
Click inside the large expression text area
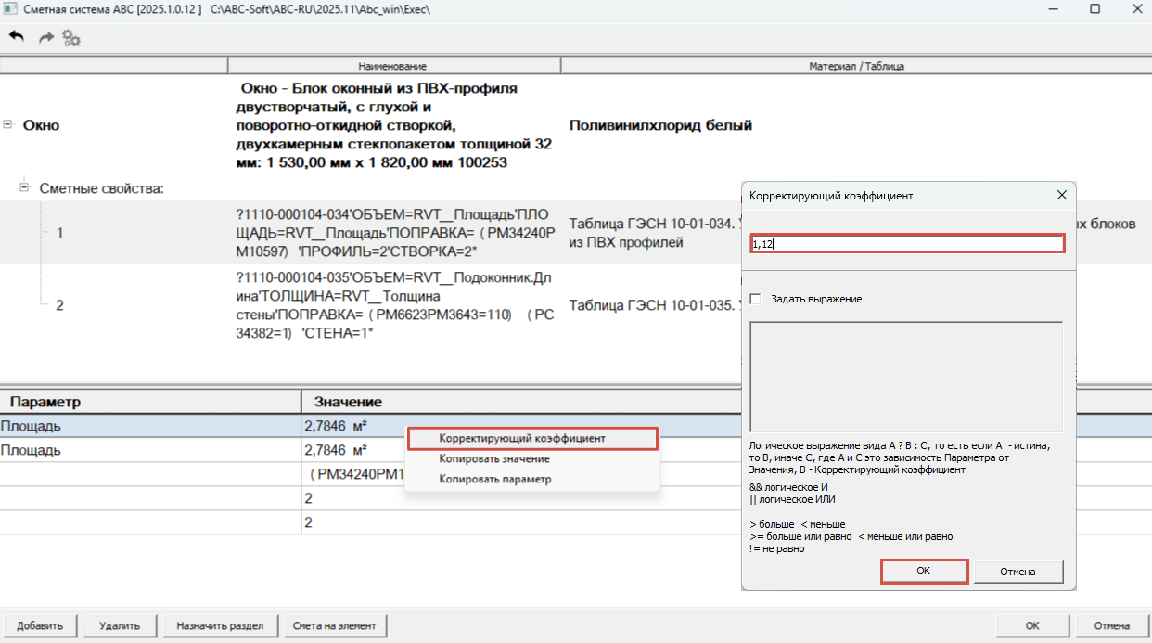tap(906, 377)
